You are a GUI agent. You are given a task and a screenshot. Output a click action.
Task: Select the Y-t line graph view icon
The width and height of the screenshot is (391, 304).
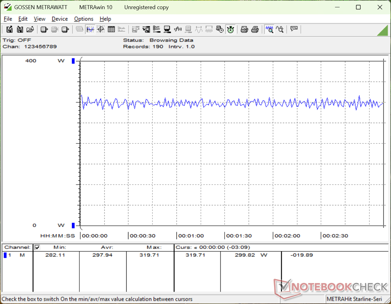click(x=90, y=29)
